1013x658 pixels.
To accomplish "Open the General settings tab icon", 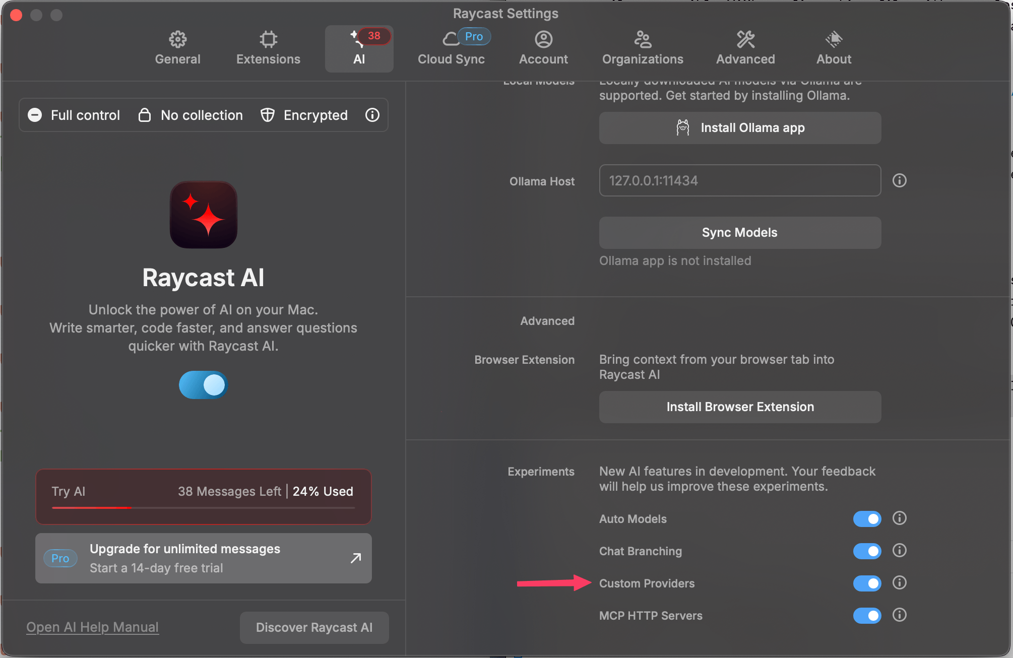I will pyautogui.click(x=177, y=39).
